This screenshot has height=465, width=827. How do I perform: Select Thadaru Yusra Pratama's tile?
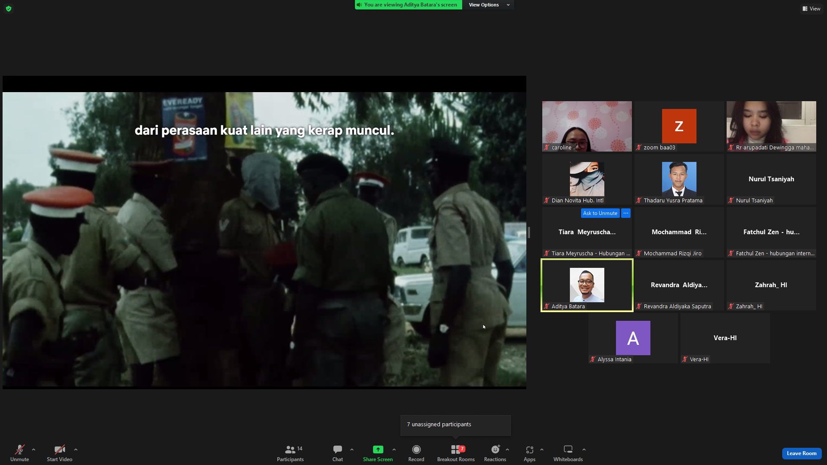click(x=679, y=179)
